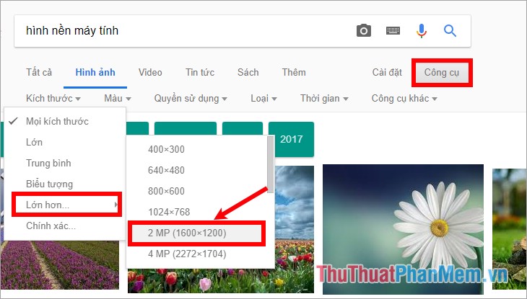Open the white daisy image thumbnail
This screenshot has width=527, height=299.
tap(403, 229)
